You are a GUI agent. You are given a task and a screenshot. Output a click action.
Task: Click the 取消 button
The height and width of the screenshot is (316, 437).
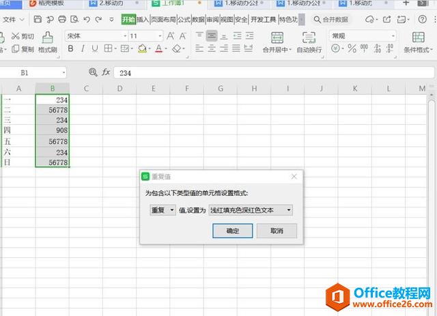pos(277,231)
